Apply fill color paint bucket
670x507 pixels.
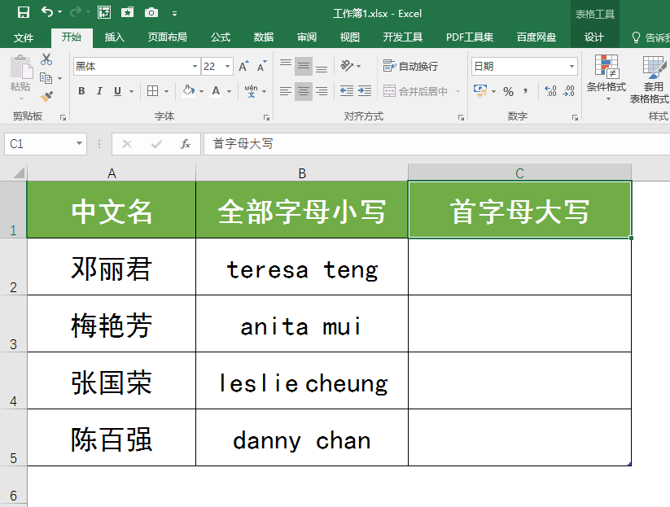[x=188, y=91]
